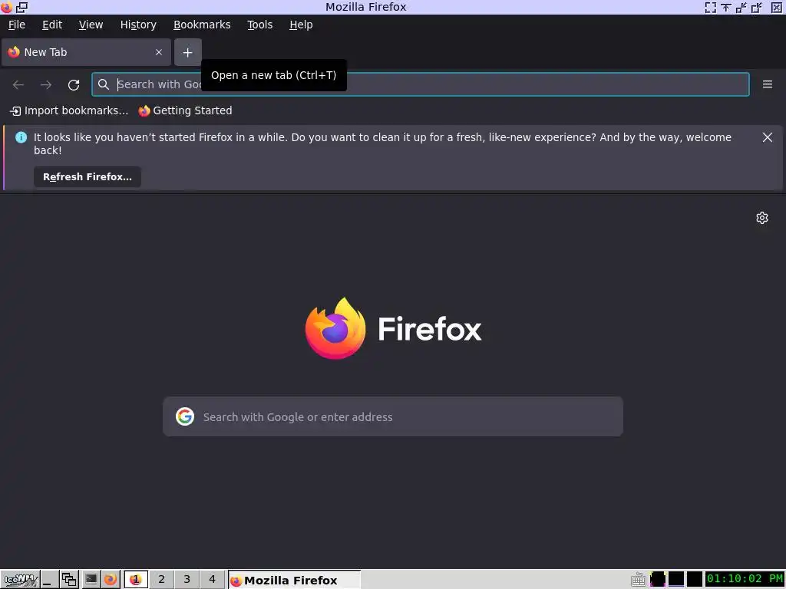The width and height of the screenshot is (786, 589).
Task: Open new tab page settings gear
Action: (762, 218)
